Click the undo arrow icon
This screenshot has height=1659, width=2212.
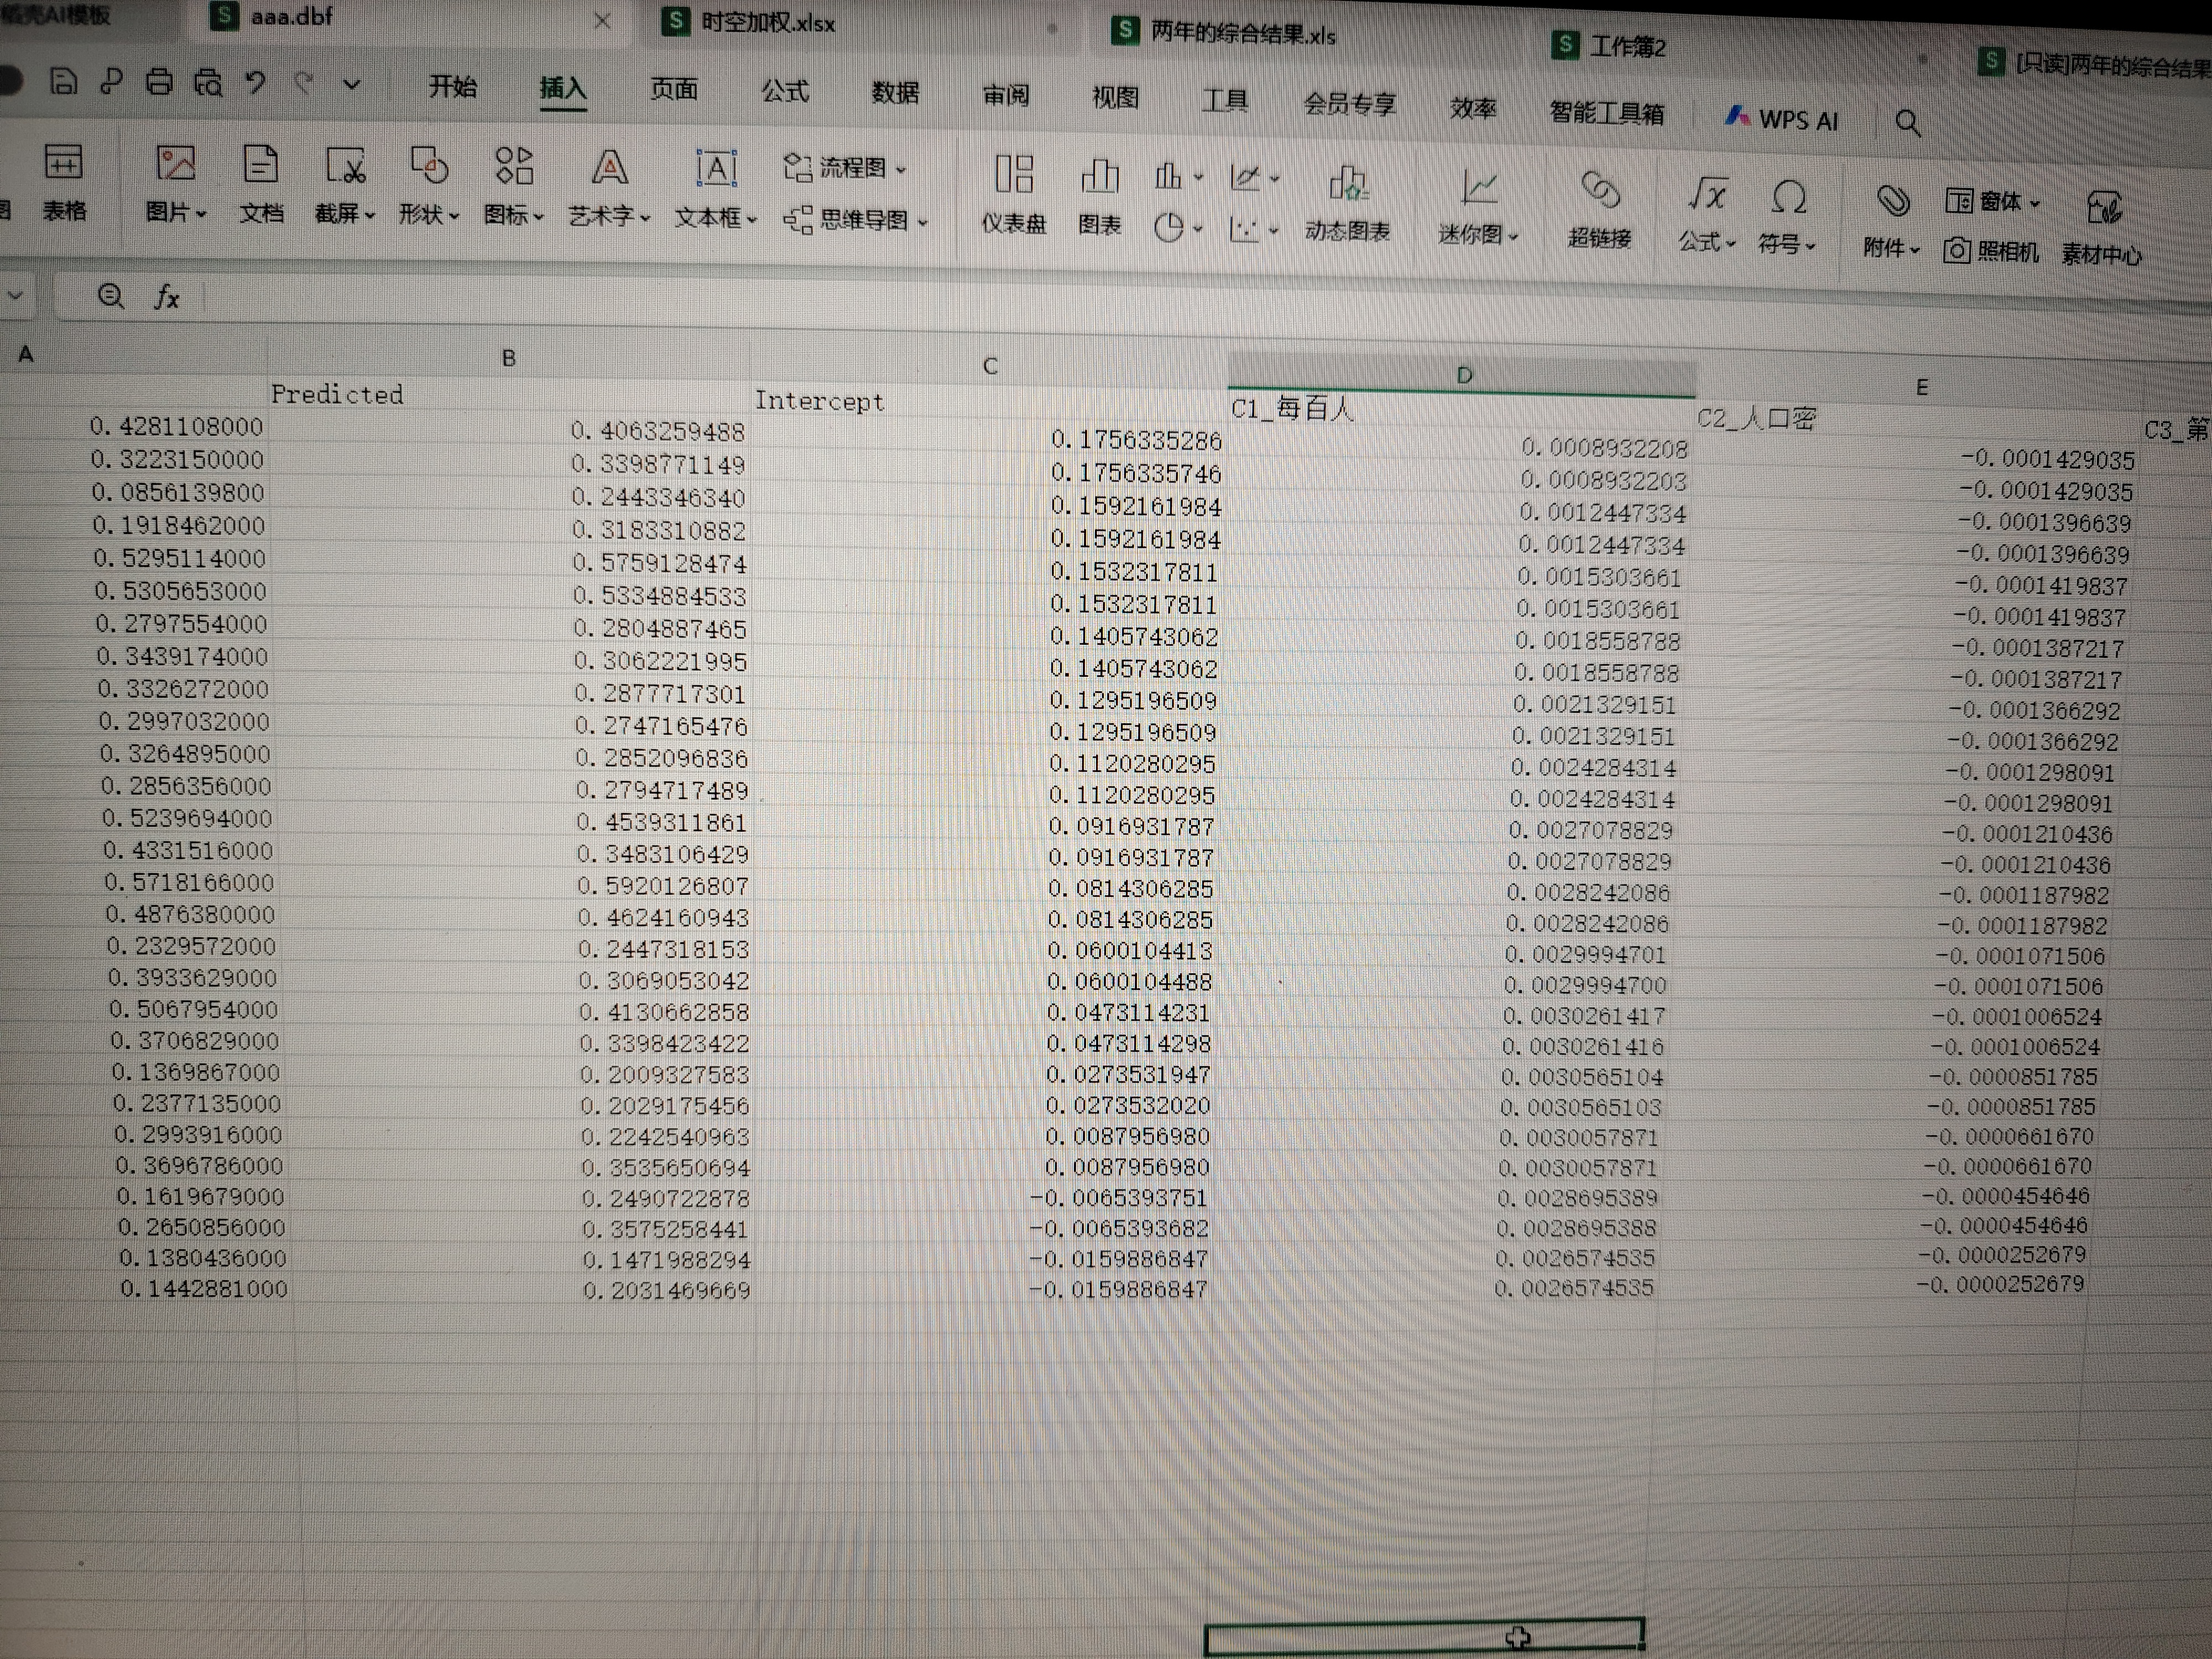point(256,83)
